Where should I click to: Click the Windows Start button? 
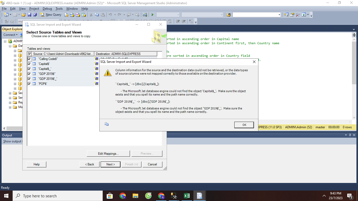(x=6, y=196)
